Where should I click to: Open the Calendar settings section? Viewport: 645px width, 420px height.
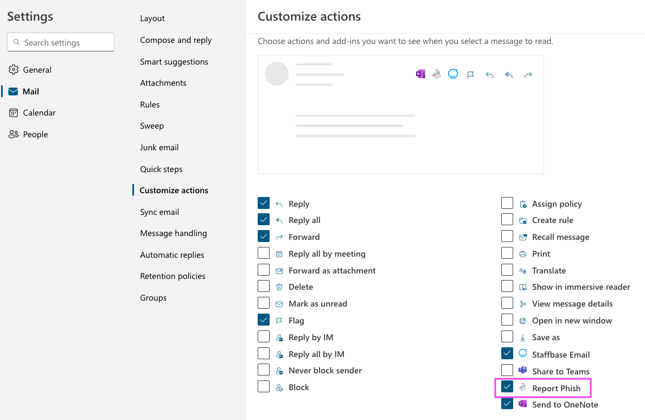(x=39, y=113)
